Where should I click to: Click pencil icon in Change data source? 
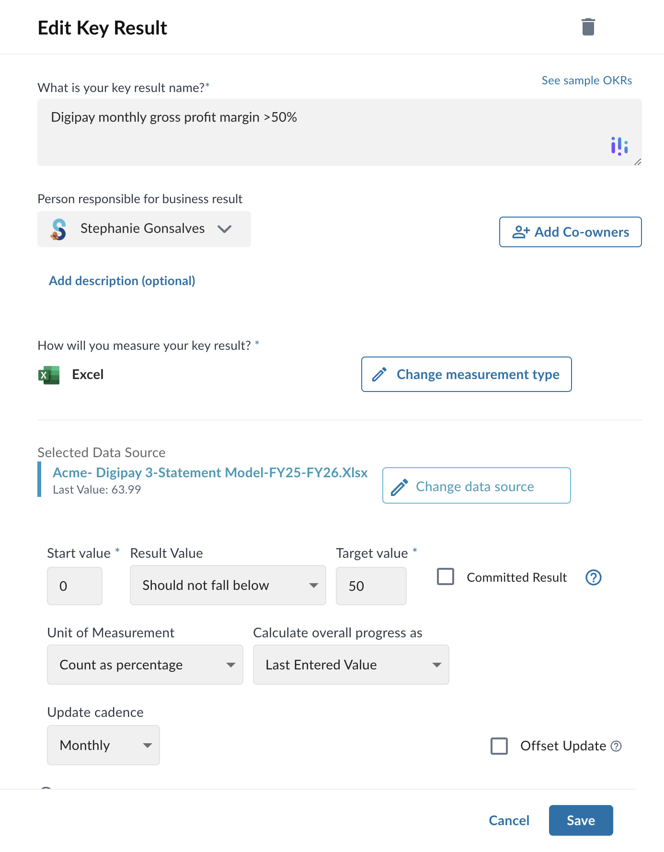coord(400,487)
